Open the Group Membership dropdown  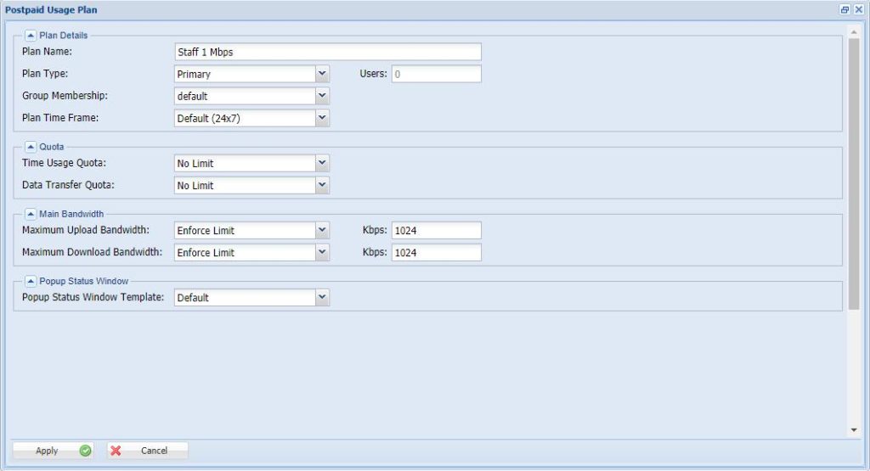[x=322, y=96]
